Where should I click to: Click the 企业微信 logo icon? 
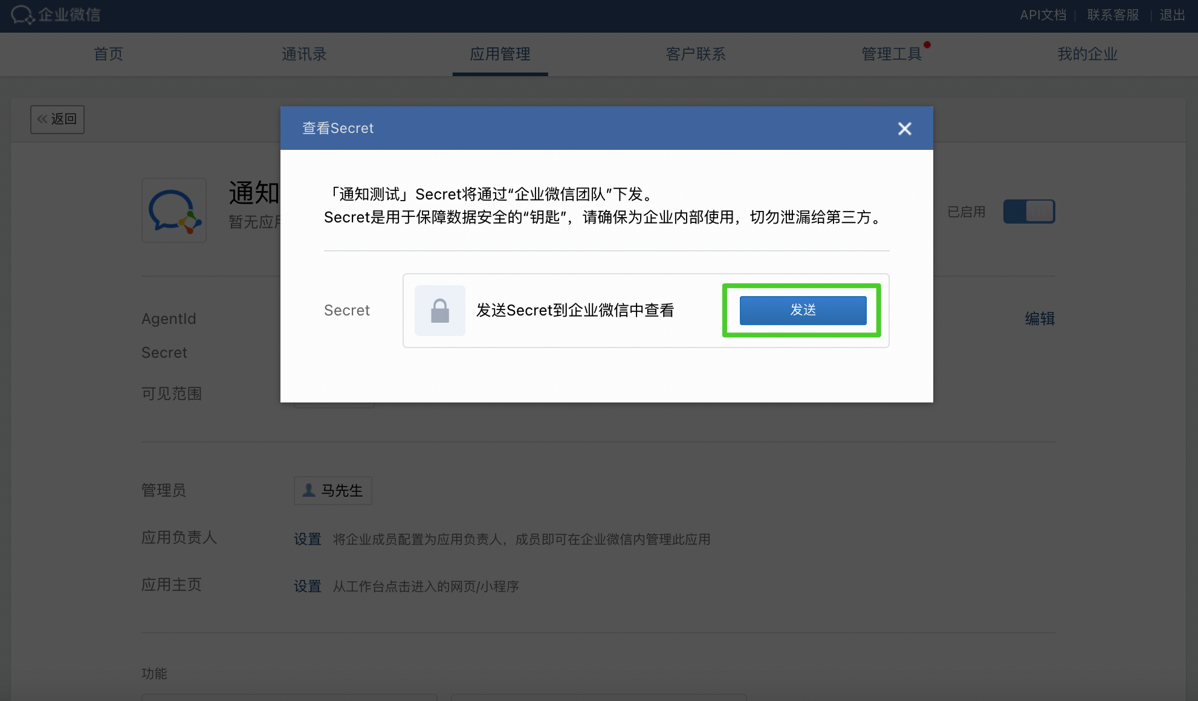(23, 15)
